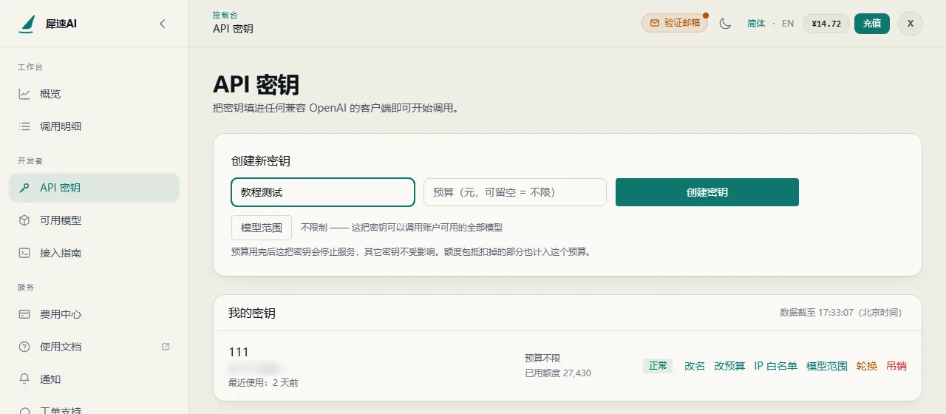
Task: Click 验证邮箱 verify email button
Action: click(675, 23)
